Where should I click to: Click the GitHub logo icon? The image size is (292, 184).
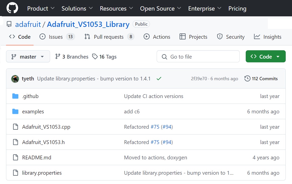[x=12, y=8]
